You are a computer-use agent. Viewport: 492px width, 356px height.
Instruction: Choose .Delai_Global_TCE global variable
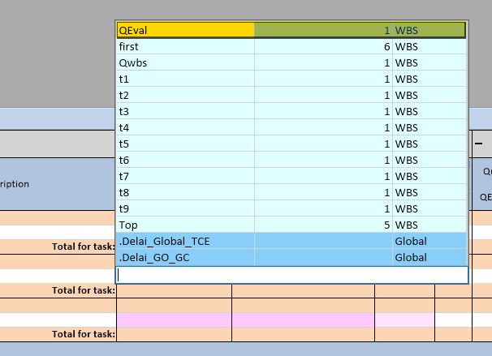click(185, 241)
